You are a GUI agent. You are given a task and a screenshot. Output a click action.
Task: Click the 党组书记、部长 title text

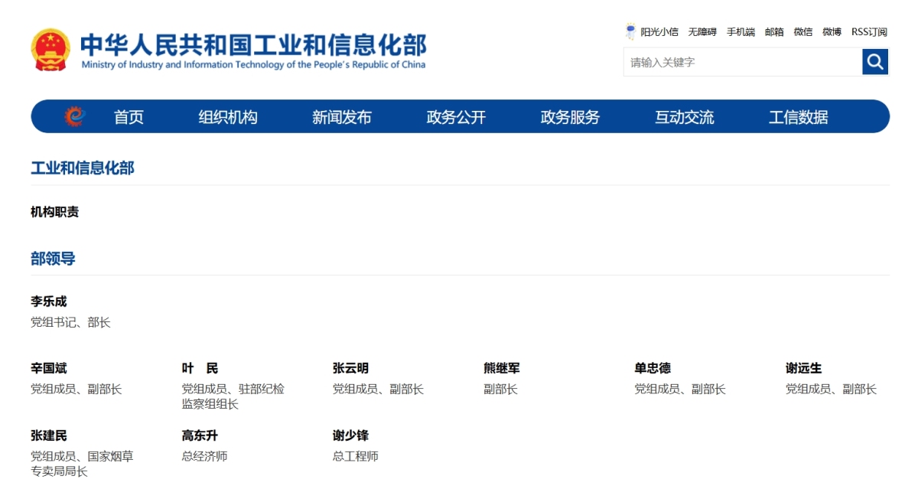point(70,323)
